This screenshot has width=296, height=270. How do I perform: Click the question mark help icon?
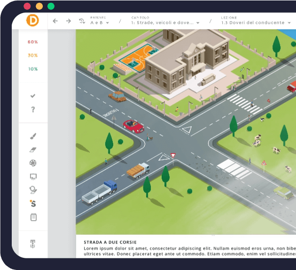click(x=33, y=109)
